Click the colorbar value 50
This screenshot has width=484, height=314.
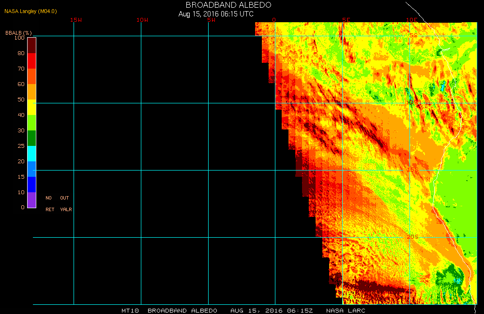tap(21, 99)
